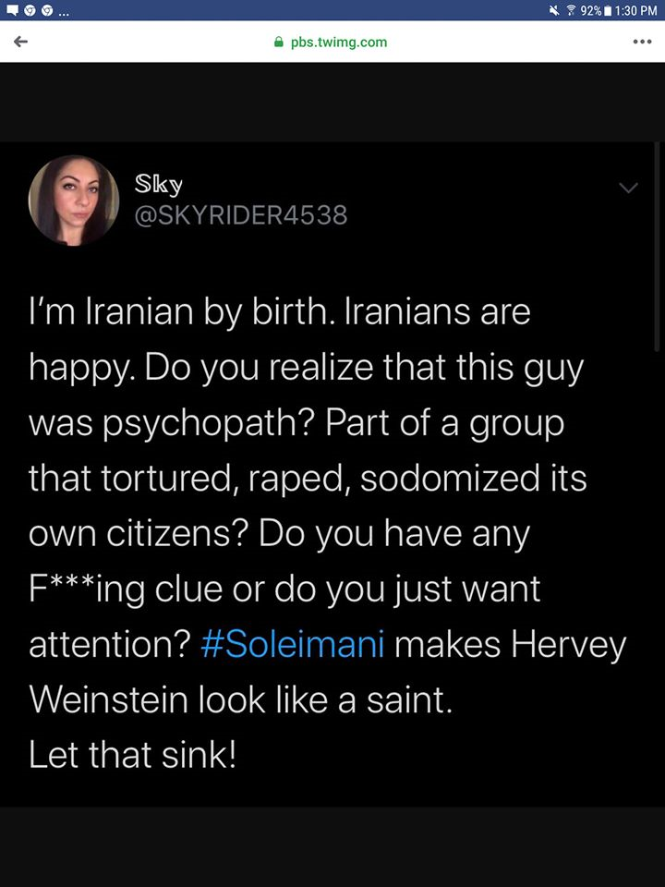Tap the back arrow in browser bar
This screenshot has height=887, width=665.
point(20,43)
